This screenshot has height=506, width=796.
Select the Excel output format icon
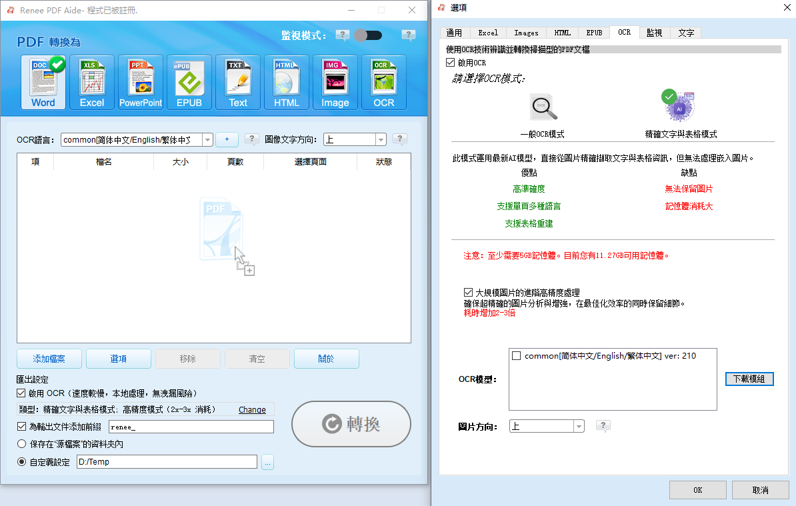(92, 82)
